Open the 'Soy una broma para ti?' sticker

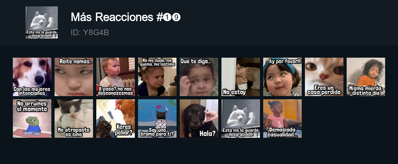point(157,119)
